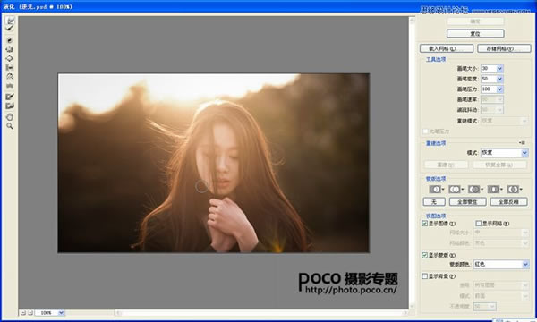This screenshot has height=322, width=537.
Task: Select the Hand tool
Action: [10, 117]
